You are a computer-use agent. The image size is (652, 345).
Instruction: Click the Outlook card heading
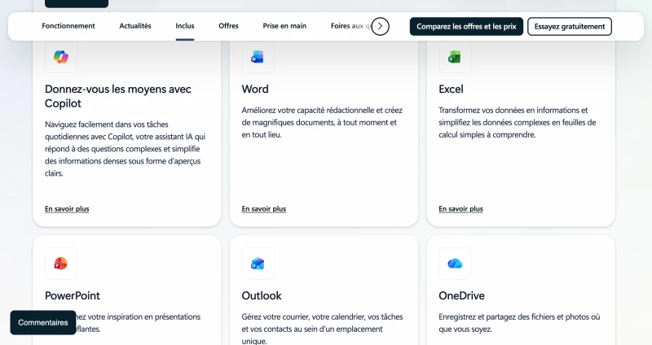262,295
